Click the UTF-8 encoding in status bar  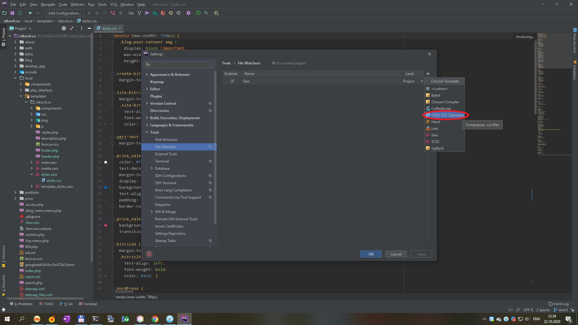pos(528,310)
